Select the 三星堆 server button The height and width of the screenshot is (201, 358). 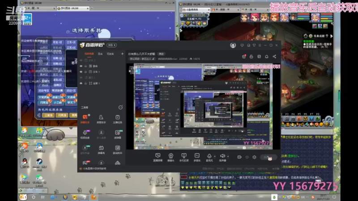click(x=48, y=115)
